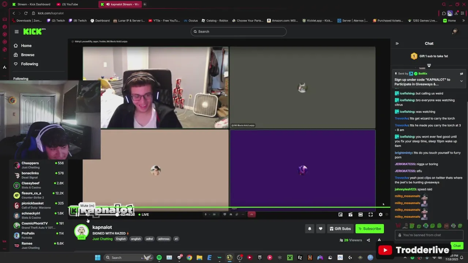Screen dimensions: 468x263
Task: Share the stream via share icon
Action: [x=368, y=240]
